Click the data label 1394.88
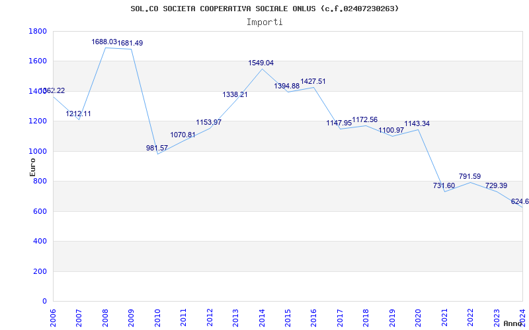Screen dimensions: 529x330 pos(287,86)
